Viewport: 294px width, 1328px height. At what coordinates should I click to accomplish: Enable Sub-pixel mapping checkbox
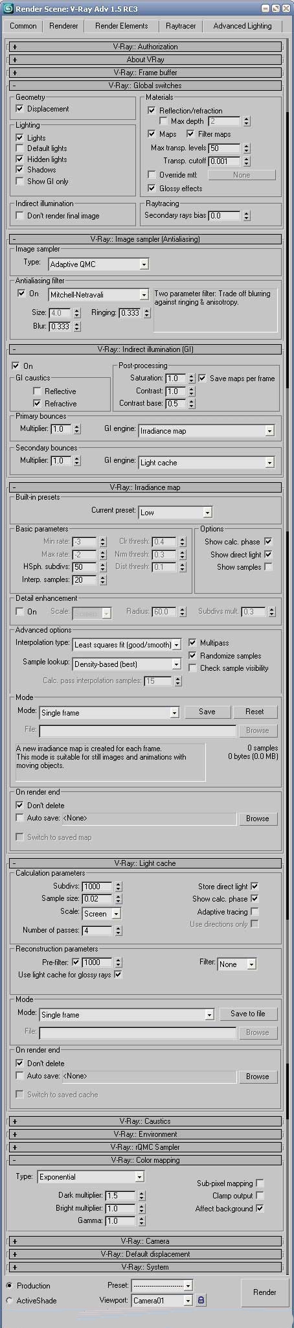(260, 1183)
